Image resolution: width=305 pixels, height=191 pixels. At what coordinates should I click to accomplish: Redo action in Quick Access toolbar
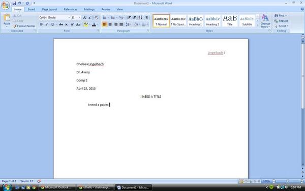pos(27,3)
